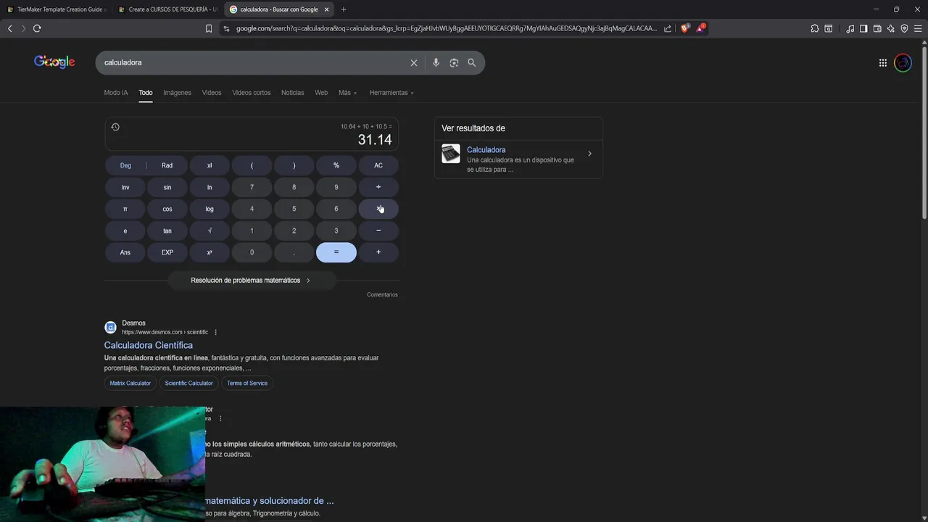Open the Calculadora knowledge card chevron
This screenshot has width=928, height=522.
[589, 154]
